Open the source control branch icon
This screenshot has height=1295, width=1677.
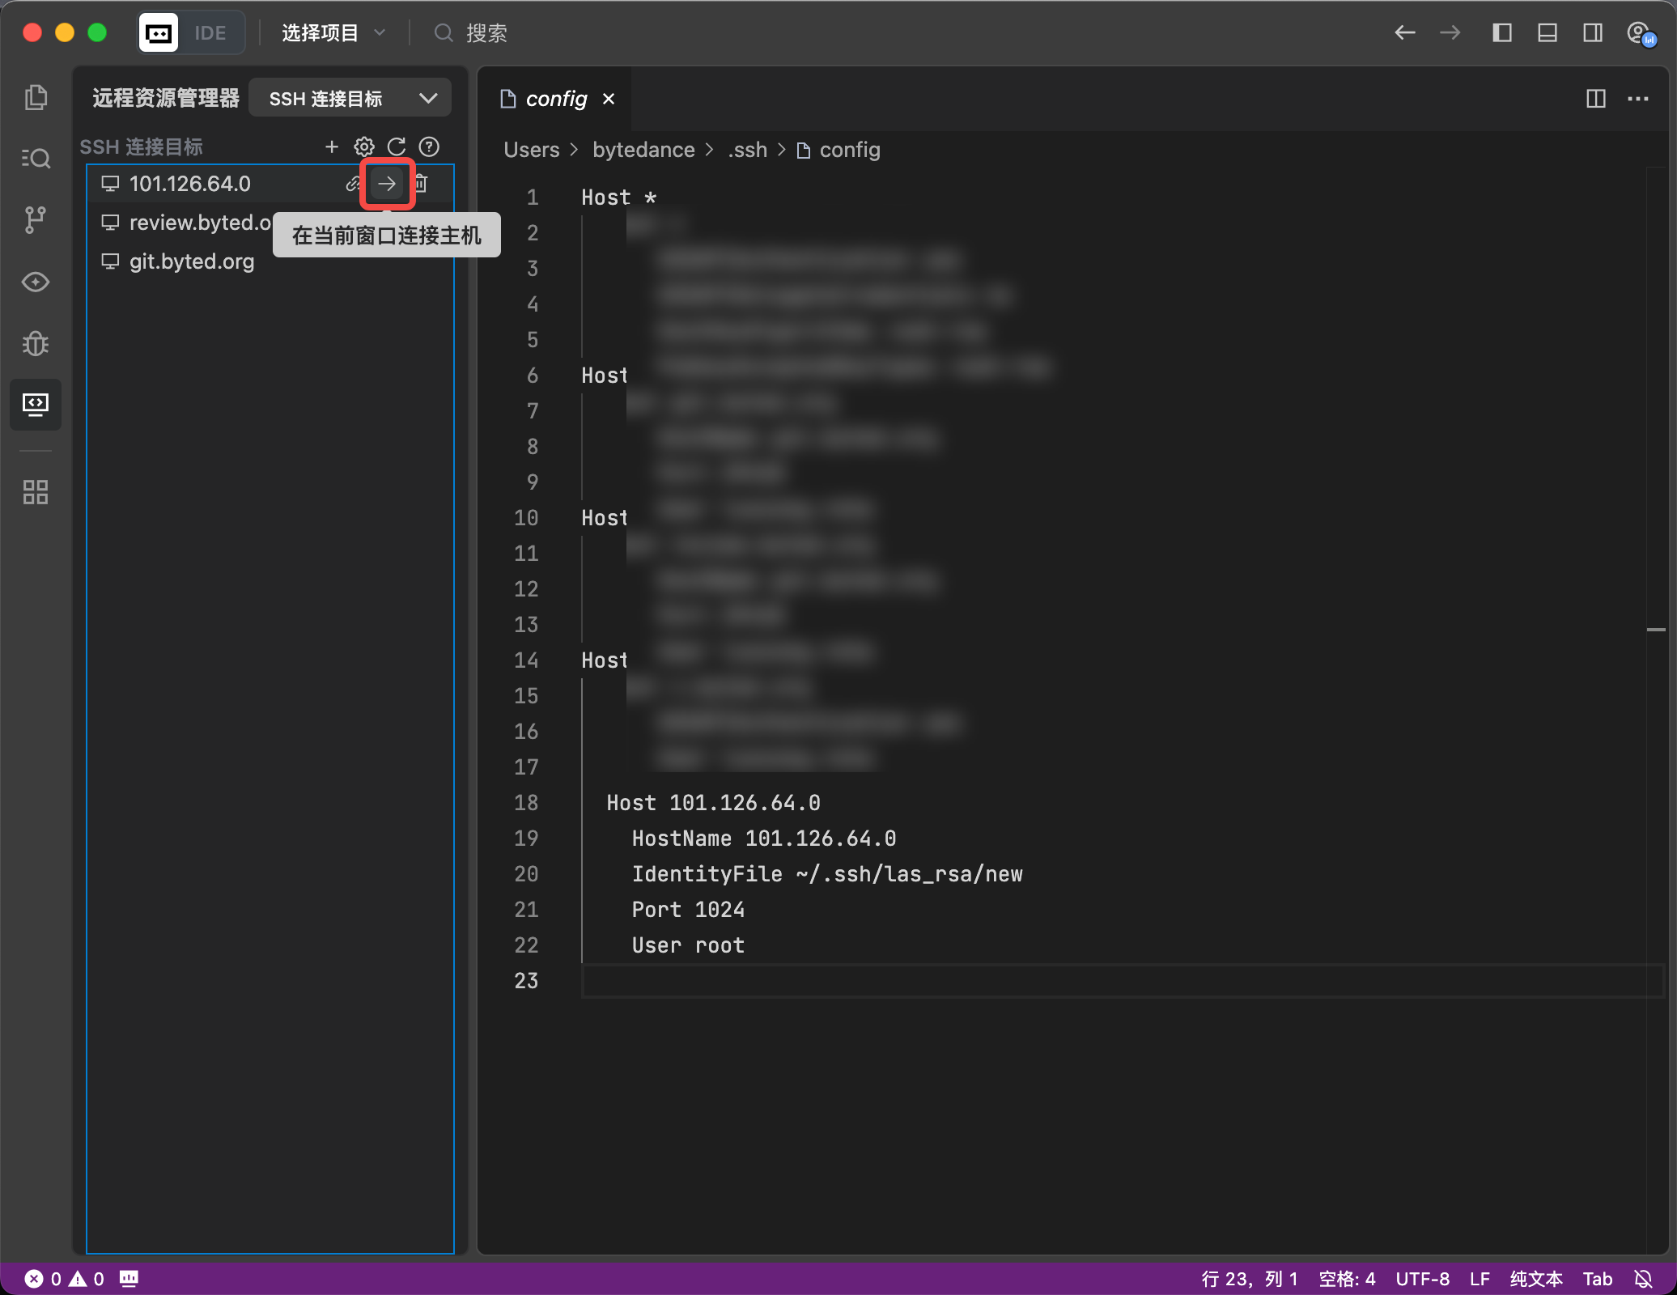(36, 219)
